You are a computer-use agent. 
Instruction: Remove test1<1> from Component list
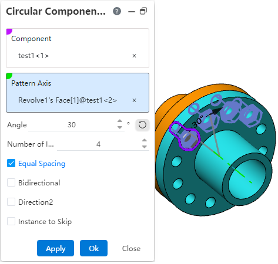(134, 56)
